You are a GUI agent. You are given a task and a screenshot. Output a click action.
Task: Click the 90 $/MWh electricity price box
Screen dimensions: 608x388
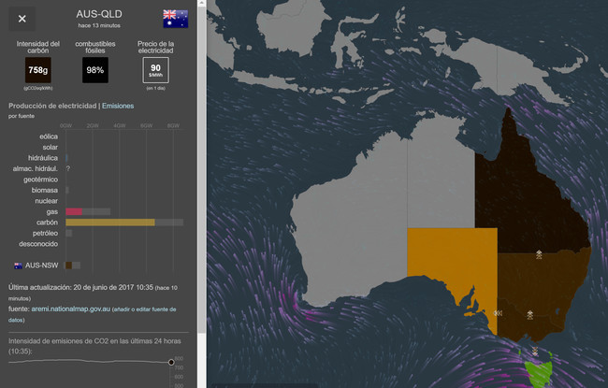click(156, 69)
